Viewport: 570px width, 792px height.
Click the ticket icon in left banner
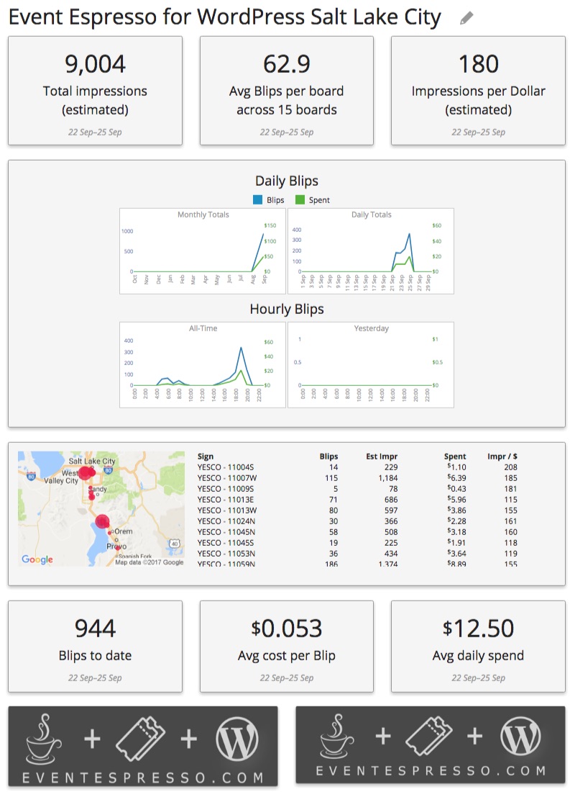coord(140,739)
